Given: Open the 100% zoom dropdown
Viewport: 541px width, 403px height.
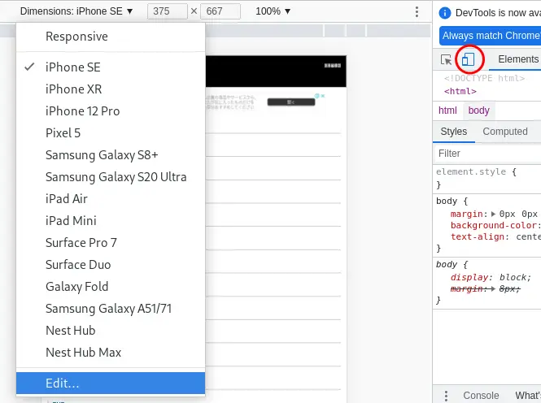Looking at the screenshot, I should click(x=273, y=11).
